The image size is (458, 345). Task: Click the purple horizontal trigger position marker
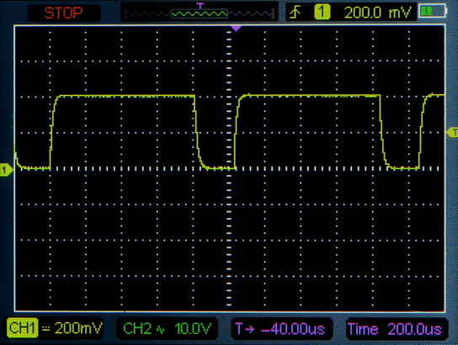point(236,28)
